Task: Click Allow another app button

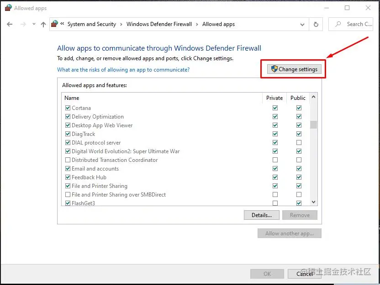Action: click(x=290, y=233)
